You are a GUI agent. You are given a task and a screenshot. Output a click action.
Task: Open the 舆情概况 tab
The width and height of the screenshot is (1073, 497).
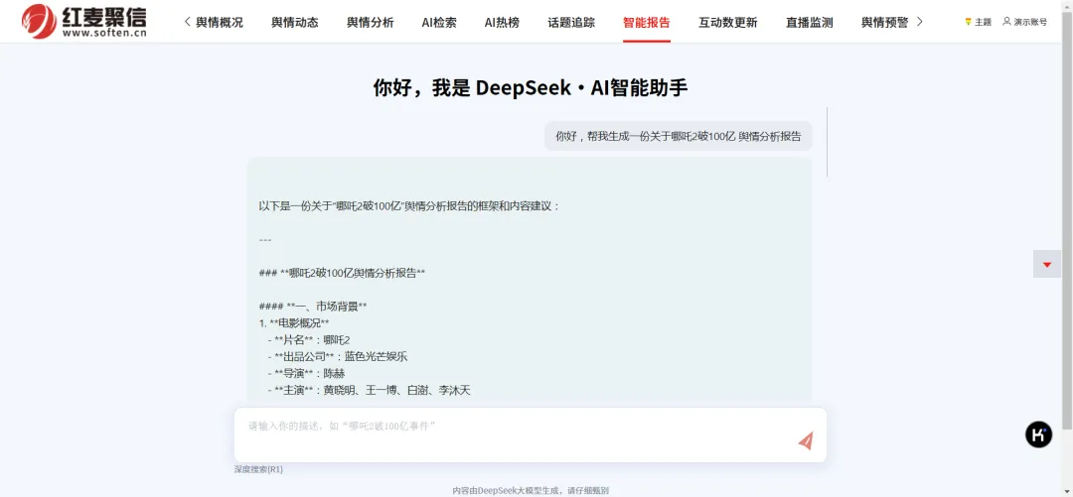coord(219,22)
